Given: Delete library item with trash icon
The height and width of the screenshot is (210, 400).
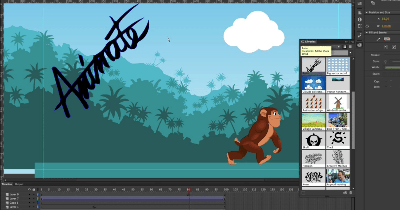Looking at the screenshot, I should coord(350,192).
